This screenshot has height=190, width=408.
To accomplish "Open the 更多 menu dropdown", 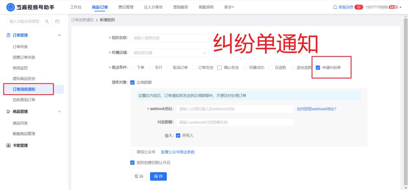I will [229, 7].
